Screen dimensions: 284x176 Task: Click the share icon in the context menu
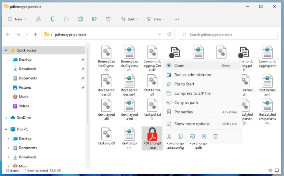pyautogui.click(x=204, y=136)
